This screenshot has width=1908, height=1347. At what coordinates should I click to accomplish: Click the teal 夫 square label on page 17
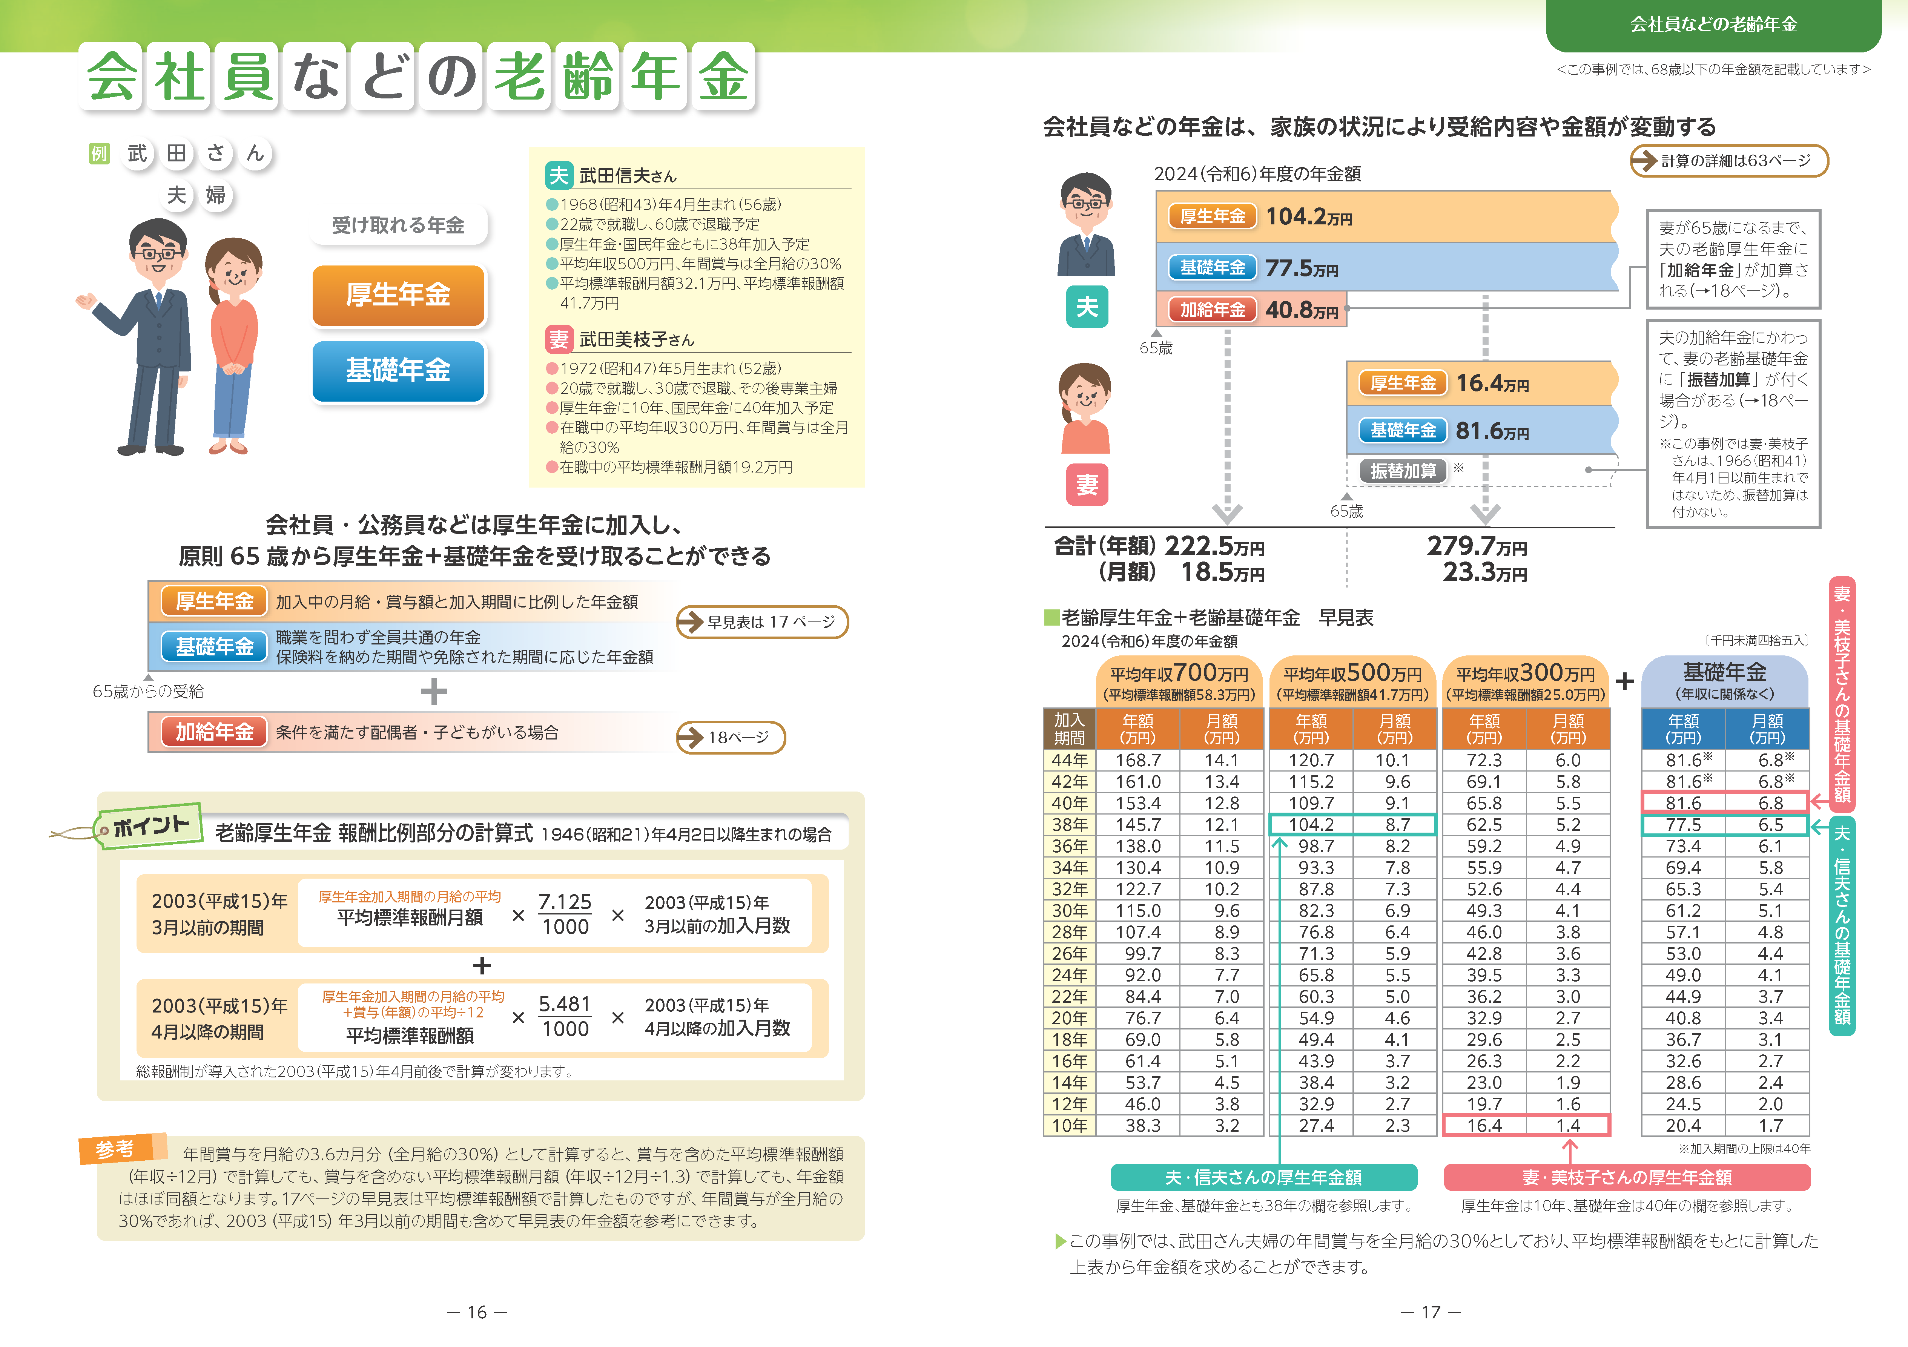point(1087,307)
